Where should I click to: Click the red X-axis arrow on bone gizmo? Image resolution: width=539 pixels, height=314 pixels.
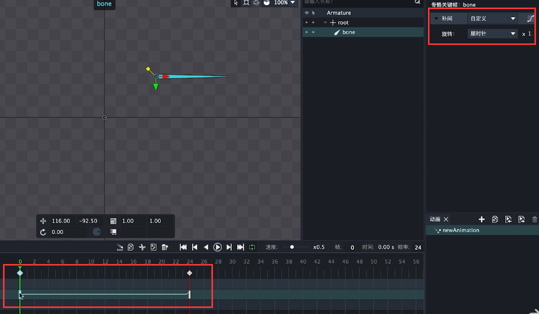[166, 76]
